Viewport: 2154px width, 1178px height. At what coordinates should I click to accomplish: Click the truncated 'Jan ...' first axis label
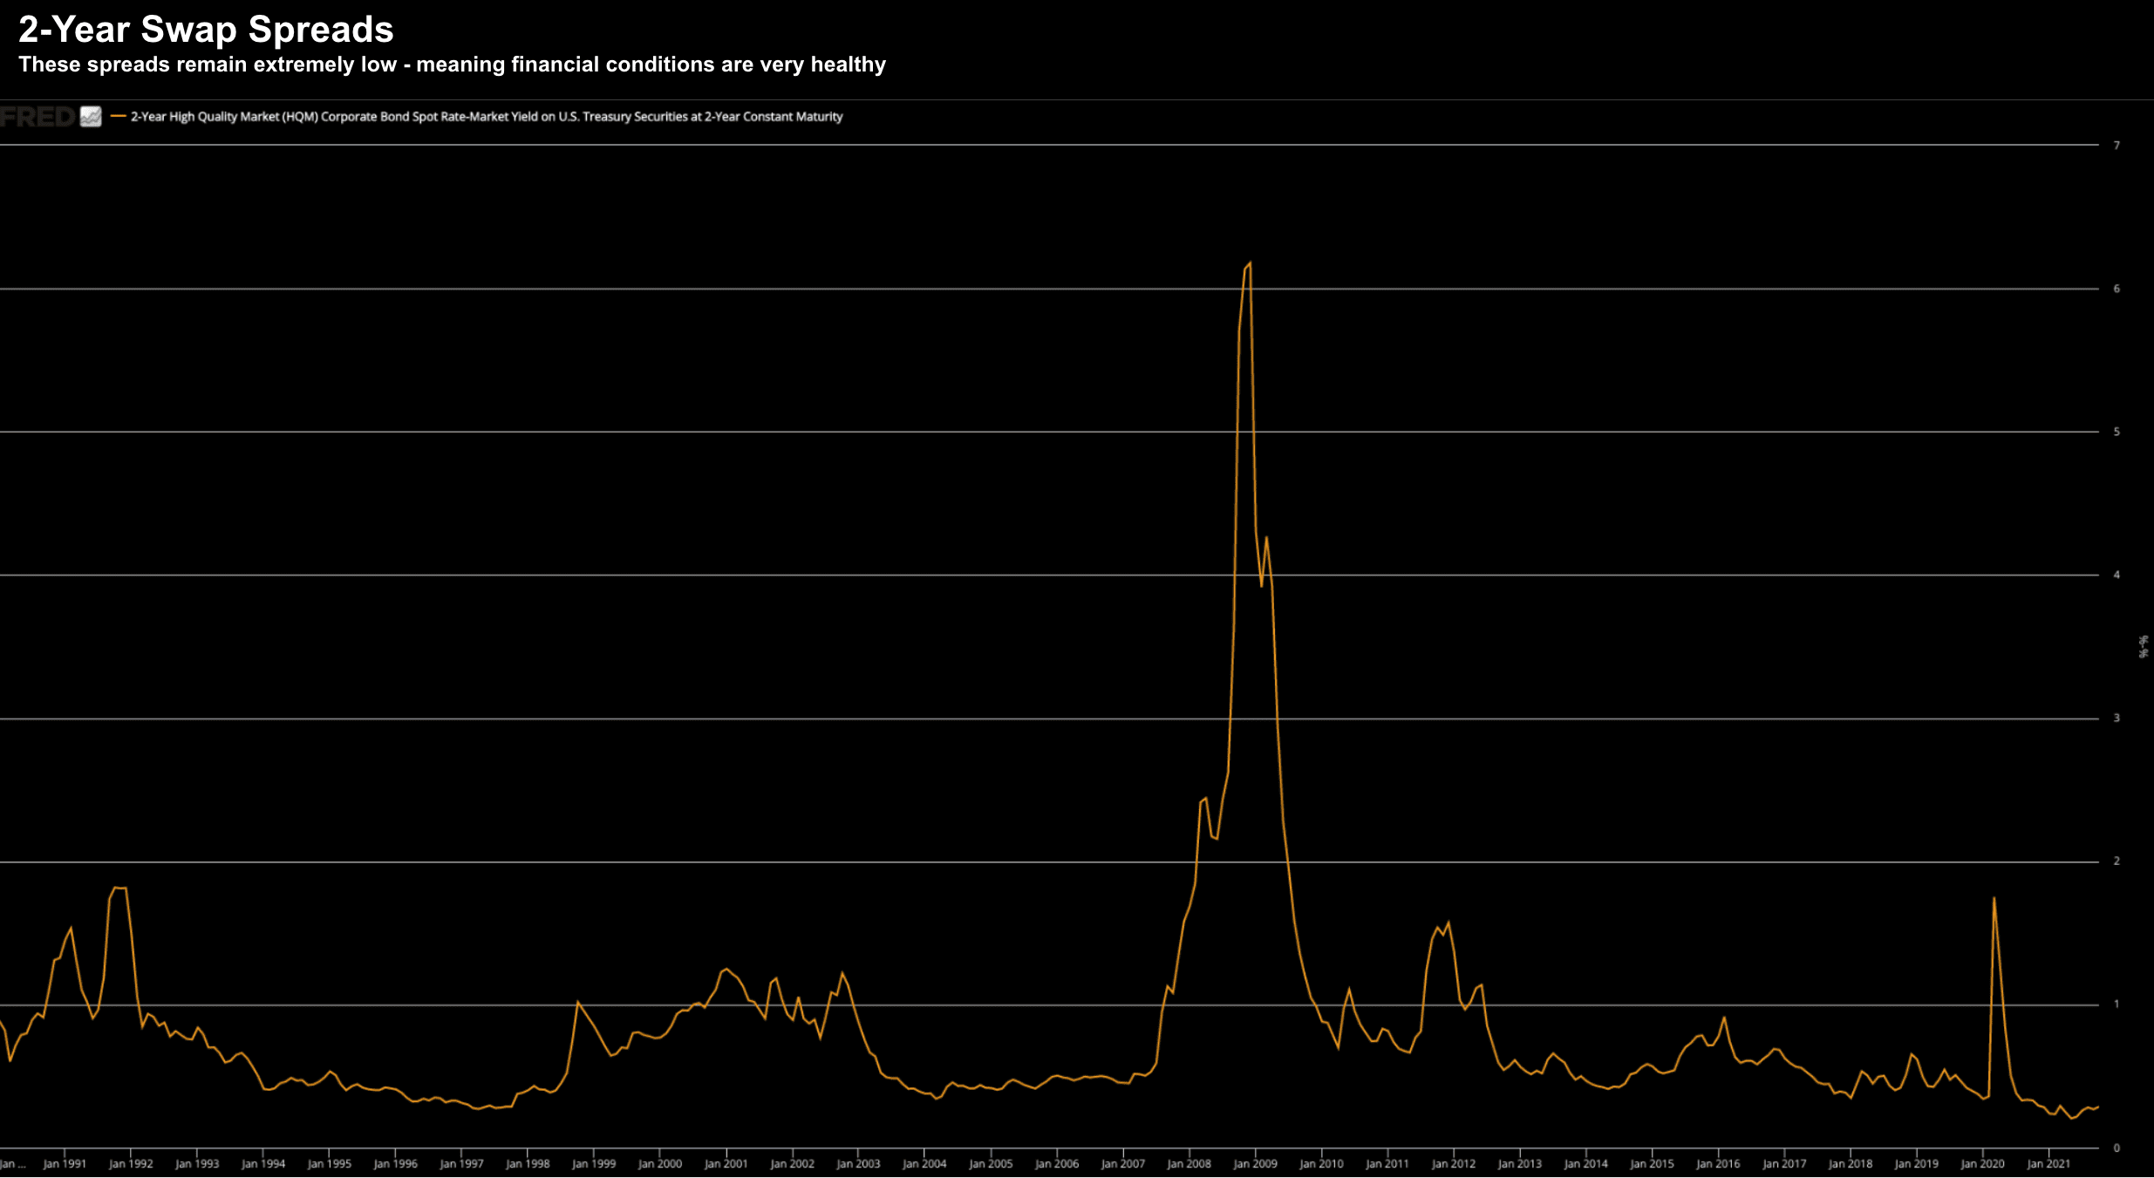[x=12, y=1164]
